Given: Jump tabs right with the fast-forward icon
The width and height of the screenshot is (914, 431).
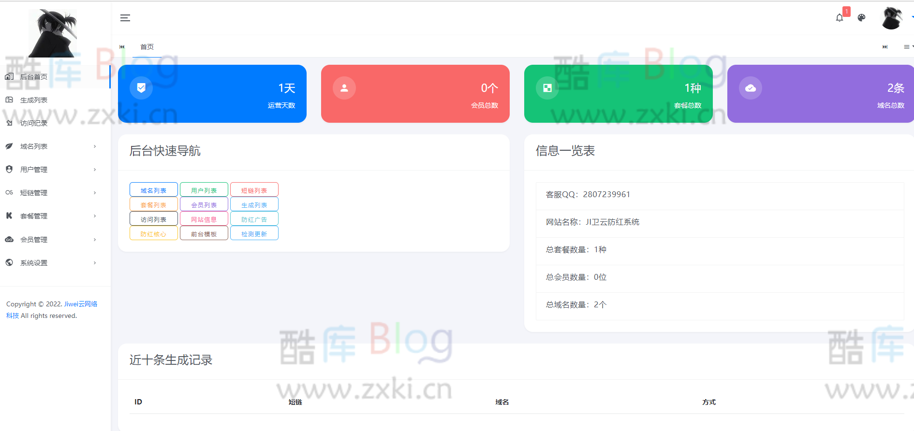Looking at the screenshot, I should (885, 47).
